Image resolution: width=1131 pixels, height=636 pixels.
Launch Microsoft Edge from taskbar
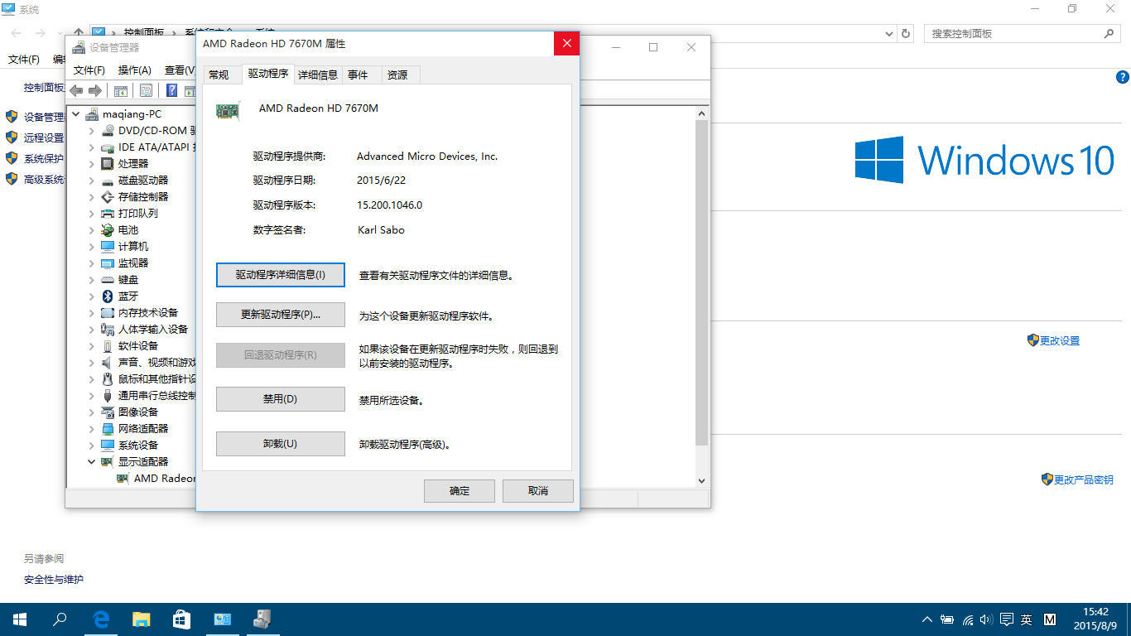101,619
